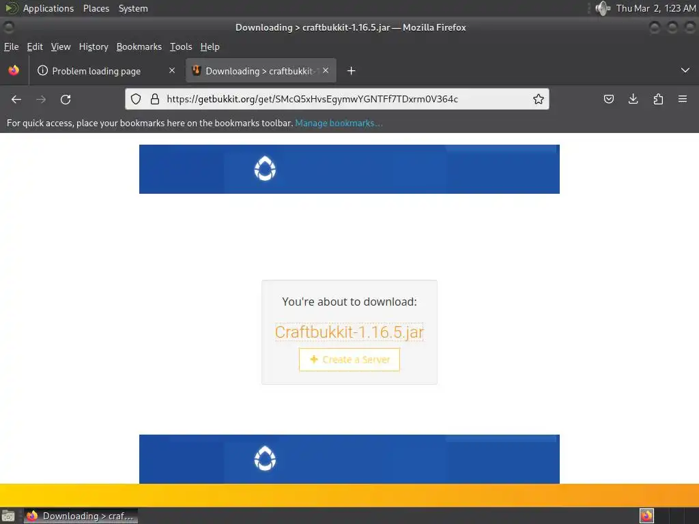Screen dimensions: 699x524
Task: Reload the current page
Action: (x=66, y=100)
